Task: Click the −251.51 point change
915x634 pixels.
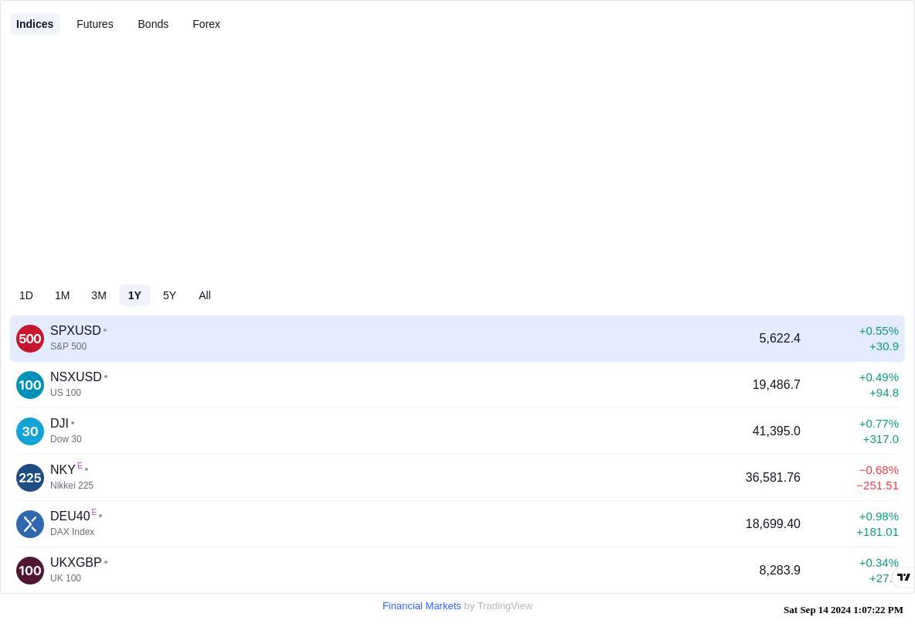Action: coord(878,486)
